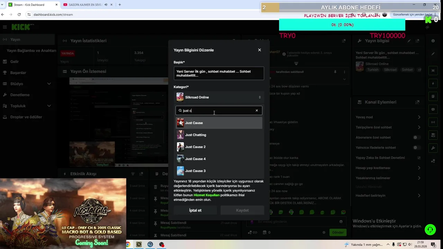This screenshot has width=443, height=249.
Task: Choose Just Cause 2 category
Action: tap(219, 147)
